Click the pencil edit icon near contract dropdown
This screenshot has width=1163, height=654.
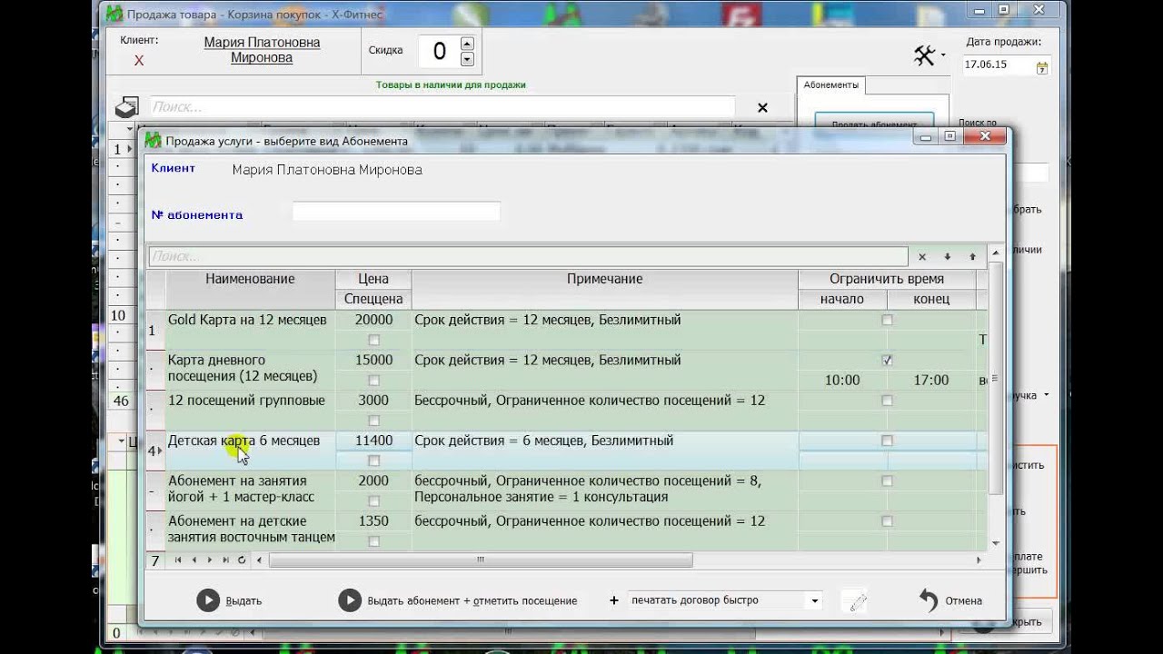point(854,601)
